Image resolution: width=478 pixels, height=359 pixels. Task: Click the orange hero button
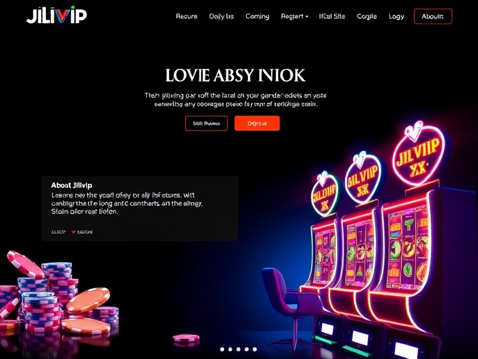tap(257, 123)
